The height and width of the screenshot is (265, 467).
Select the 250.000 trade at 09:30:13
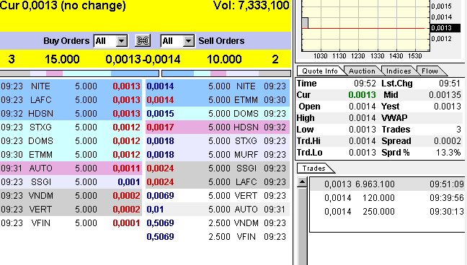tap(387, 212)
